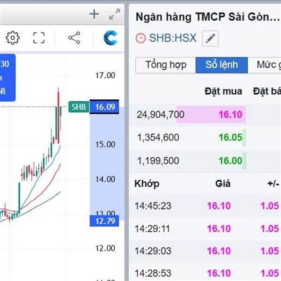Click the +/- column header
Screen dimensions: 281x281
pyautogui.click(x=273, y=184)
